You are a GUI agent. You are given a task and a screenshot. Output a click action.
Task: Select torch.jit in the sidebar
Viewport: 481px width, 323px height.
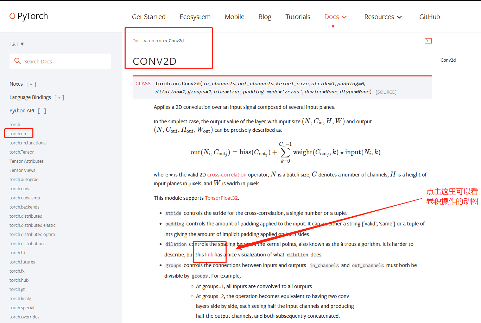click(17, 289)
